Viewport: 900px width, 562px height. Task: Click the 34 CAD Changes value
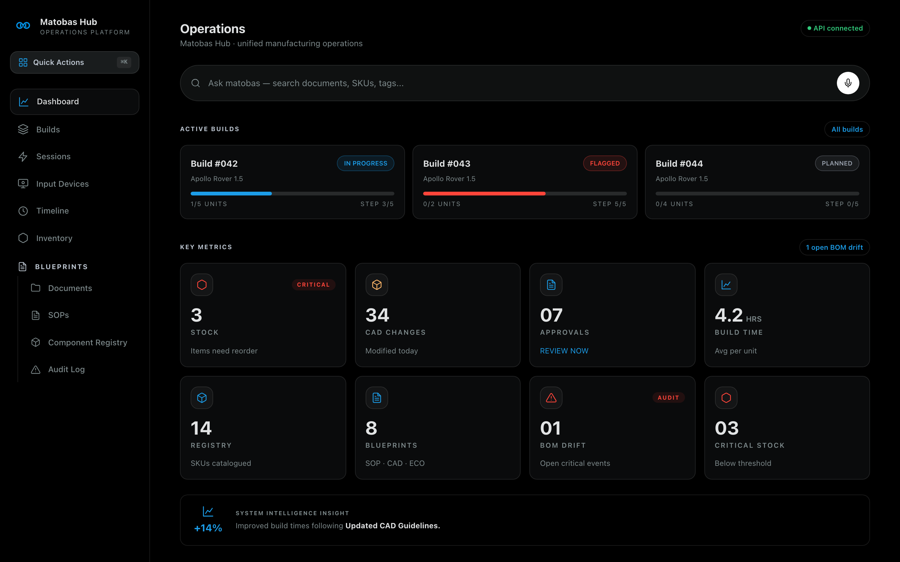(x=377, y=315)
